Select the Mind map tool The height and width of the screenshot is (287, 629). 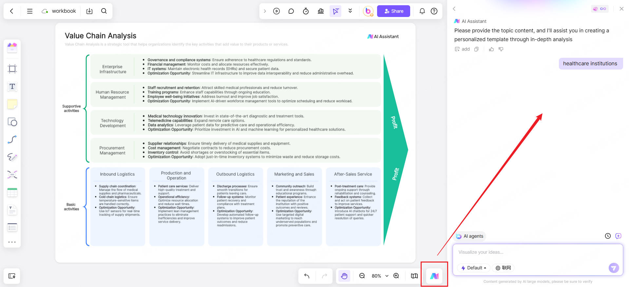tap(12, 175)
